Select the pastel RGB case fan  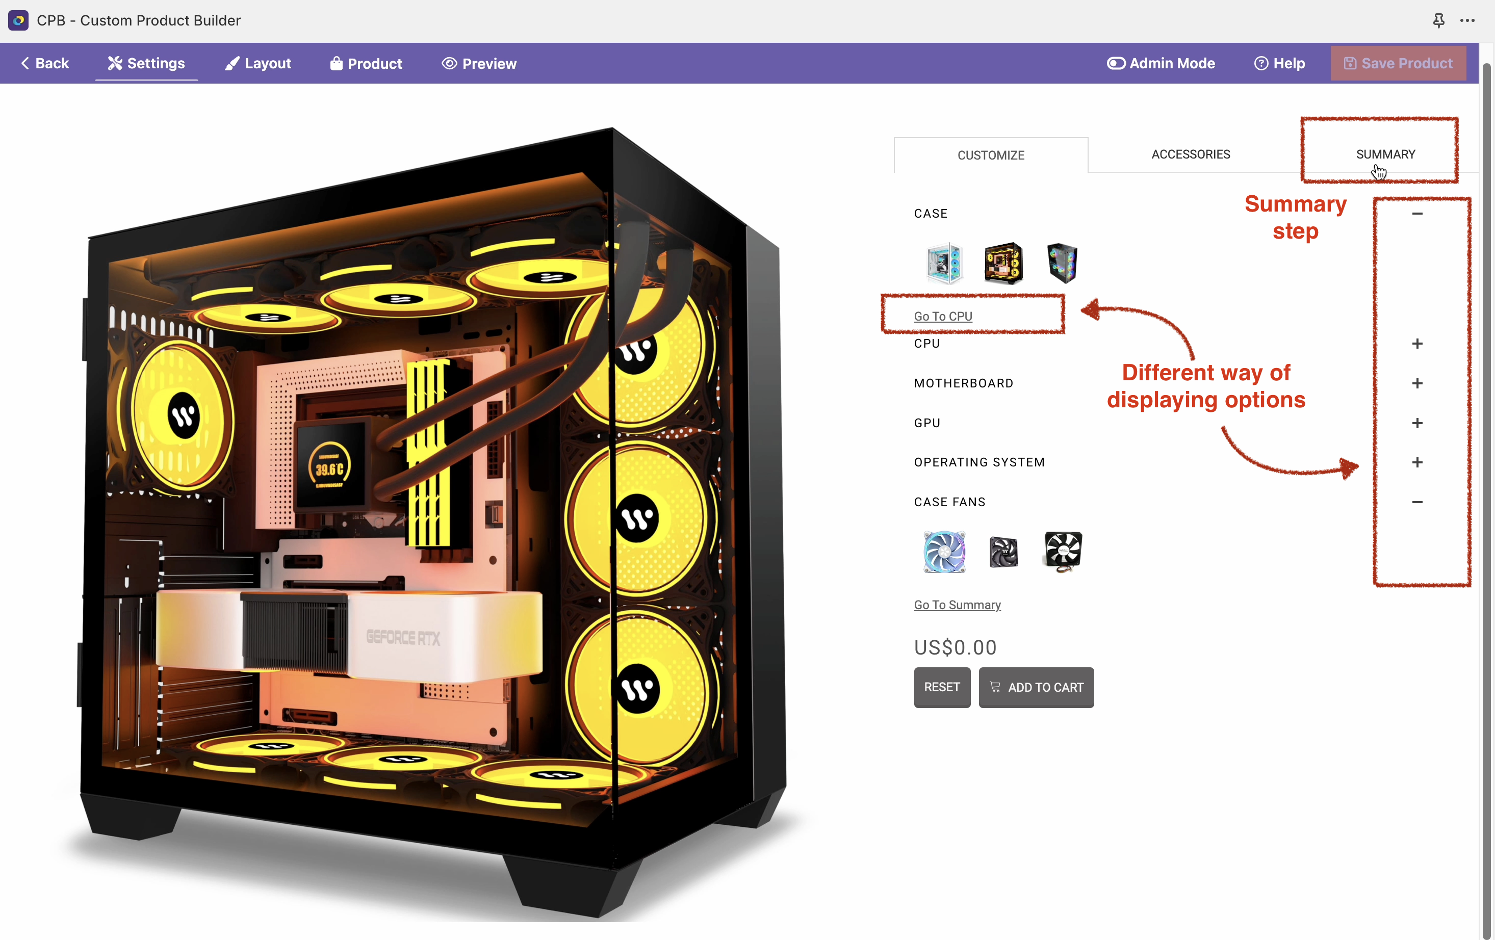tap(944, 552)
